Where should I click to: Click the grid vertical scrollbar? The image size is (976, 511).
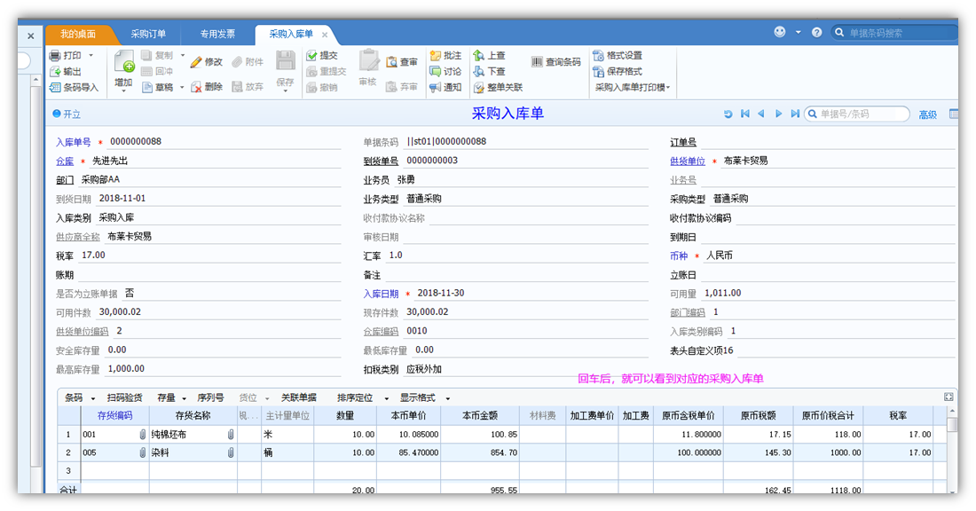click(x=952, y=448)
